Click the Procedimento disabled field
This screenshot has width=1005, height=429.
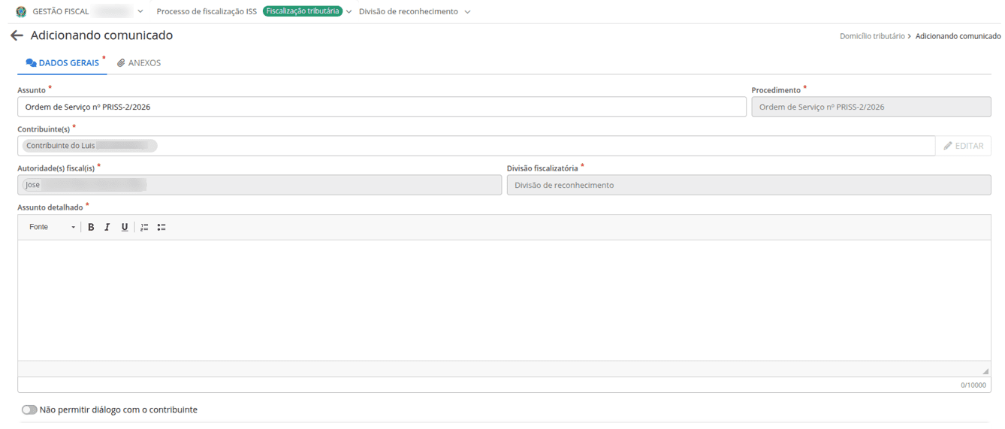tap(871, 107)
